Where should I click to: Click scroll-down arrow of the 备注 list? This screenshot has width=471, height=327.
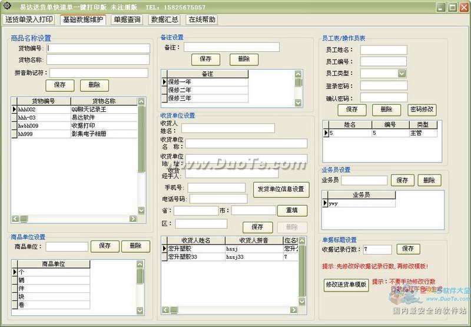coord(298,102)
